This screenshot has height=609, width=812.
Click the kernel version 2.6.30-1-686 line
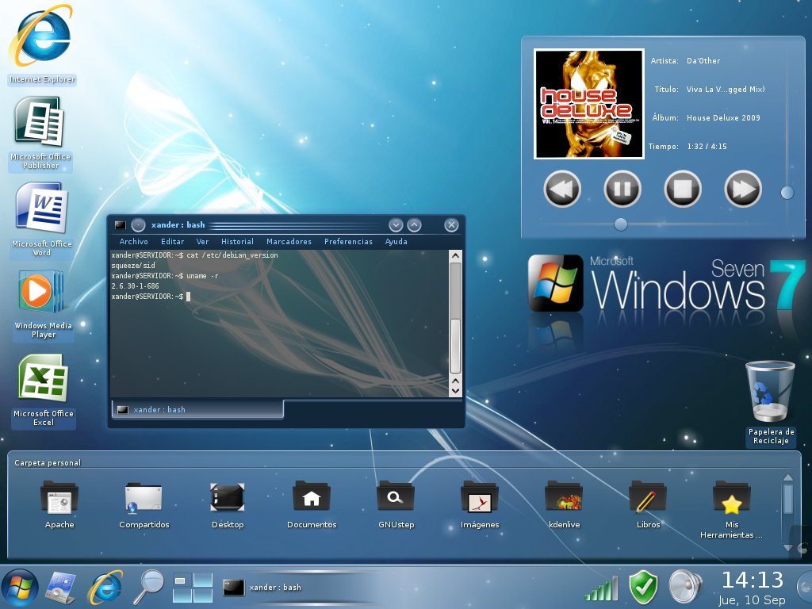pyautogui.click(x=135, y=285)
